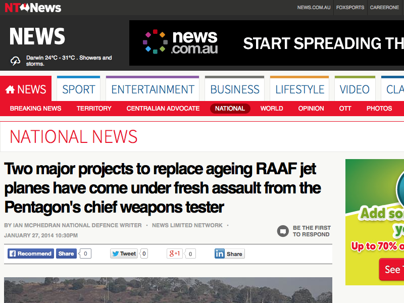Click the comment speech bubble icon
Image resolution: width=404 pixels, height=303 pixels.
[283, 231]
